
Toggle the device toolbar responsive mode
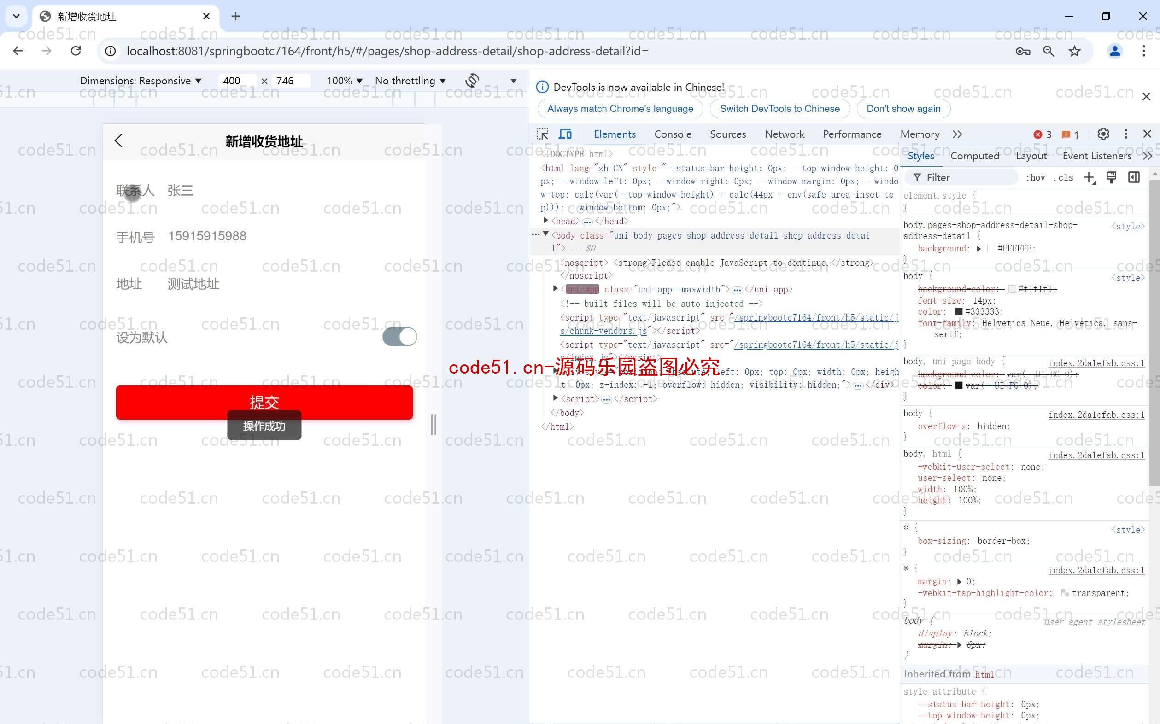point(565,134)
